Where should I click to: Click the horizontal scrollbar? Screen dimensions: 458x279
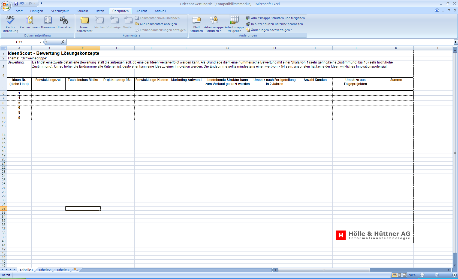(324, 270)
